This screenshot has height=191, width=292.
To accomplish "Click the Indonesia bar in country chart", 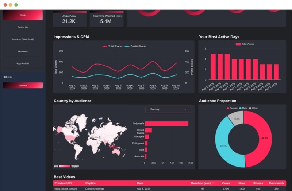I will coord(166,124).
